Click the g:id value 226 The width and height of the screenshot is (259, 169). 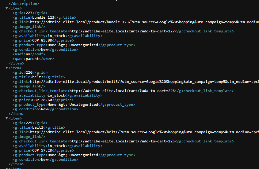pos(29,72)
